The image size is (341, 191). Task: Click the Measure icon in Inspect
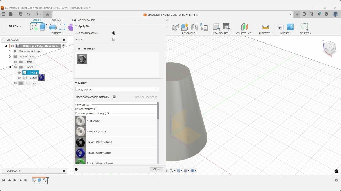coord(265,27)
